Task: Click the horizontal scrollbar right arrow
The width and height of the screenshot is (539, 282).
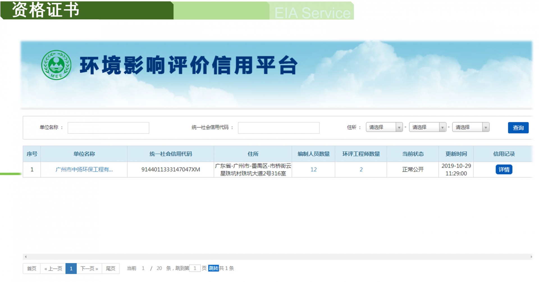Action: [x=531, y=257]
